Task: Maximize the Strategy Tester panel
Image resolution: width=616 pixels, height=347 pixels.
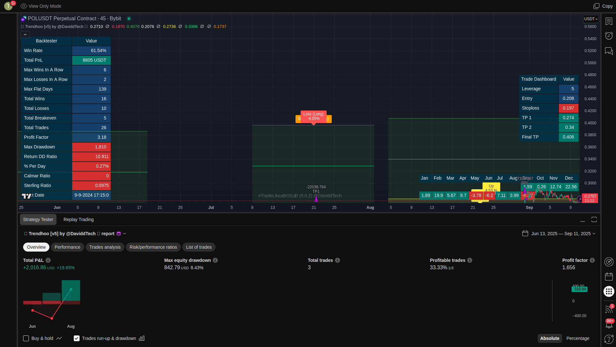Action: [x=594, y=219]
